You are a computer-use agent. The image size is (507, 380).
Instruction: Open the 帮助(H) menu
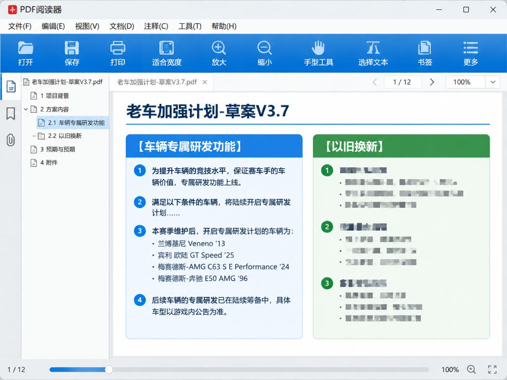224,26
